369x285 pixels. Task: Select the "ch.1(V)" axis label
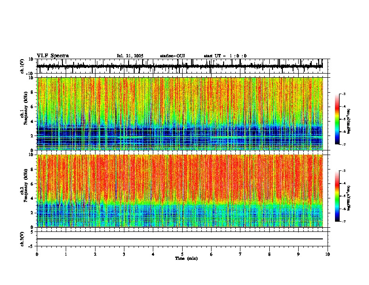tap(22, 66)
